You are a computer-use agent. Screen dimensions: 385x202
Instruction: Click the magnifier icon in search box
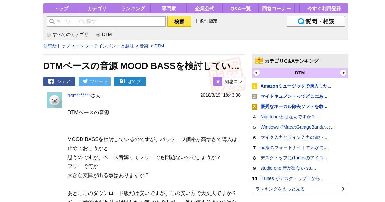click(52, 21)
